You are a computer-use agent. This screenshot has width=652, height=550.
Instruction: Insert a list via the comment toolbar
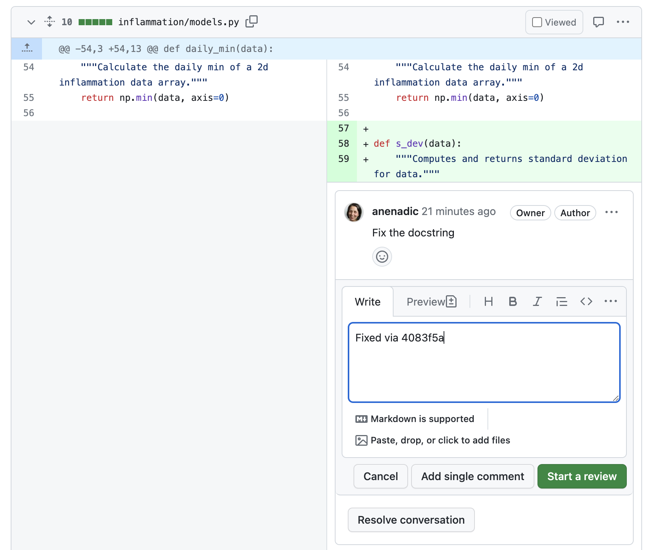562,301
